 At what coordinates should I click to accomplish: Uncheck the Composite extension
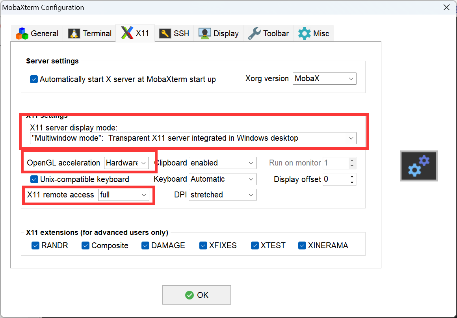(x=85, y=245)
